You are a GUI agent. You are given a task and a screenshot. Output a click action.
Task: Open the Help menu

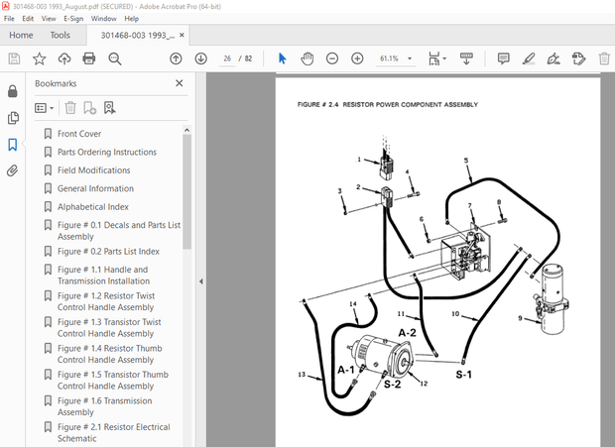point(131,19)
